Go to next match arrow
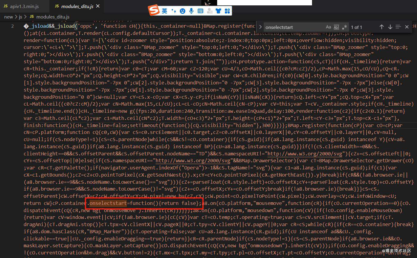Image resolution: width=417 pixels, height=258 pixels. click(x=390, y=27)
